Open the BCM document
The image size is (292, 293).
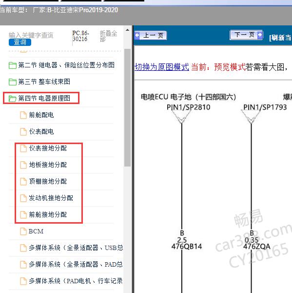[36, 231]
